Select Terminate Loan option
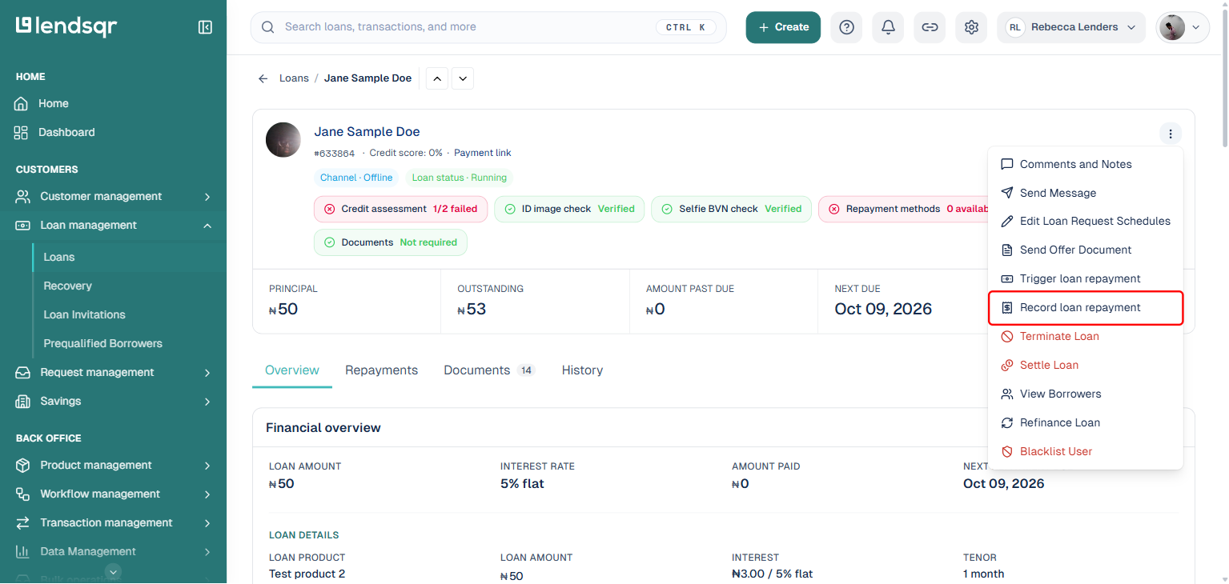 pos(1086,336)
